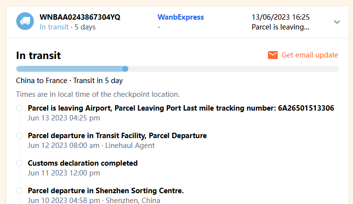The image size is (353, 204).
Task: Click the Transit Facility departure checkpoint dot
Action: (20, 135)
